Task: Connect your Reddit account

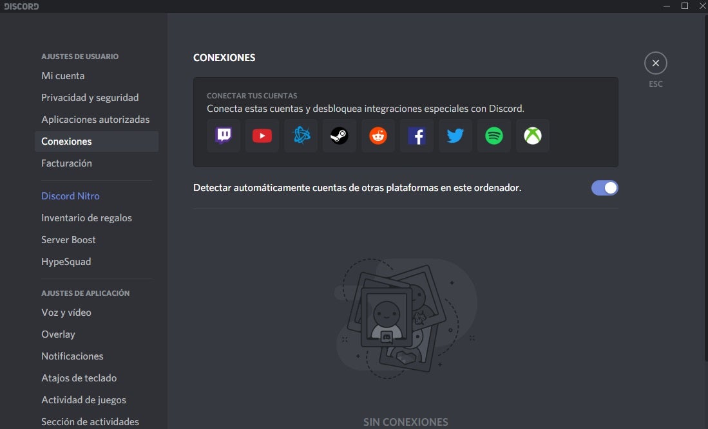Action: pos(378,136)
